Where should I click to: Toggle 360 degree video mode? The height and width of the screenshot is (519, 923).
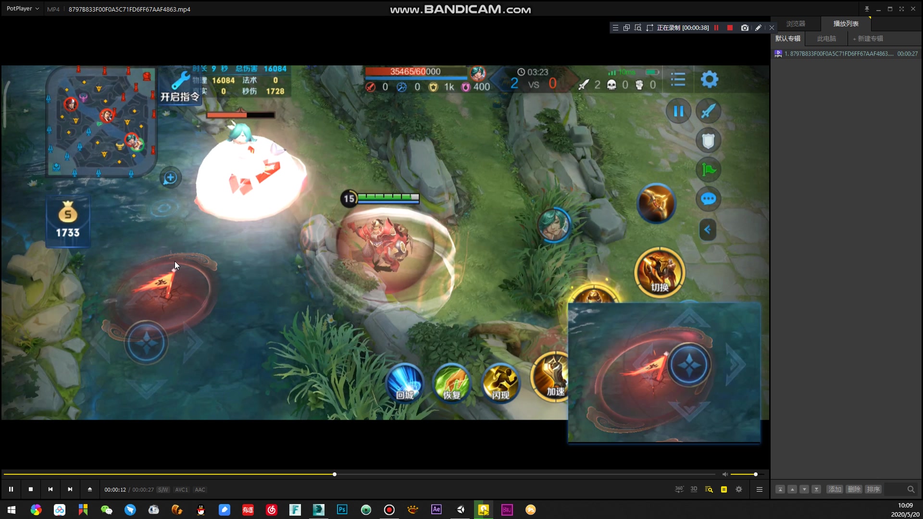[679, 489]
